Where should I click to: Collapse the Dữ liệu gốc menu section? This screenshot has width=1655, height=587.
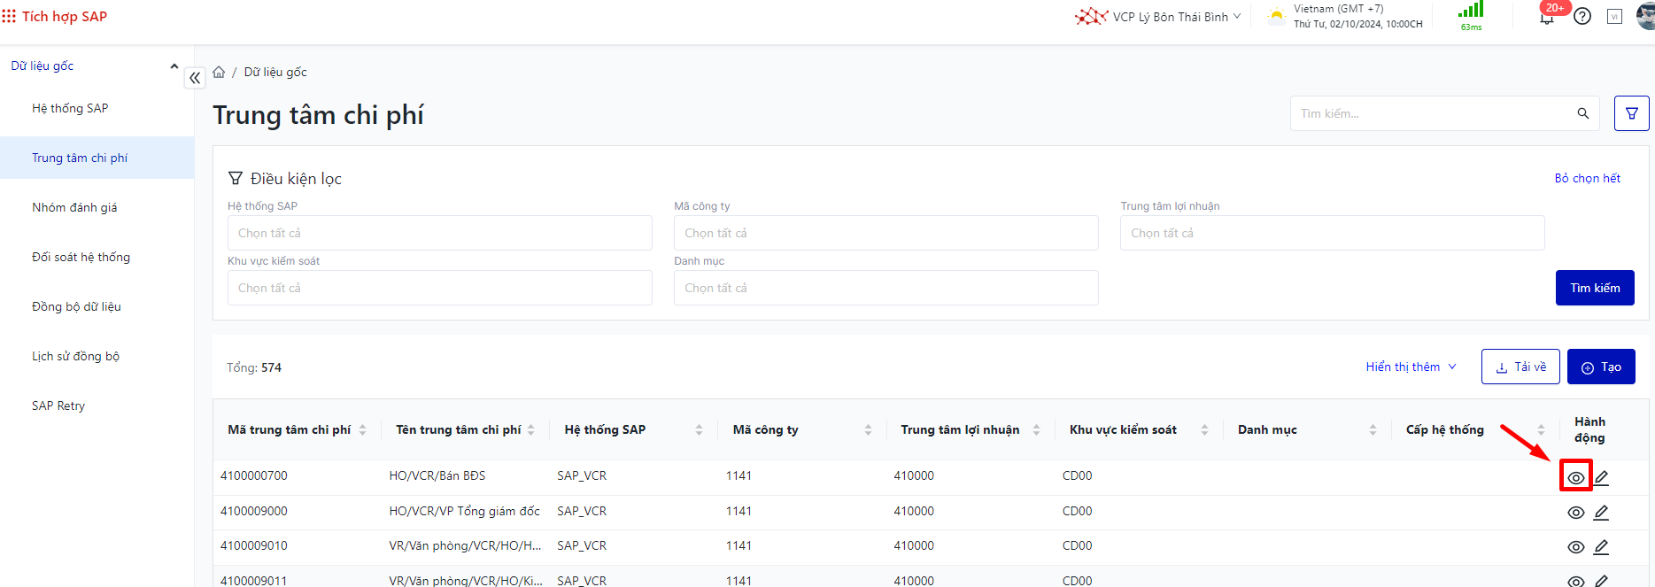174,66
